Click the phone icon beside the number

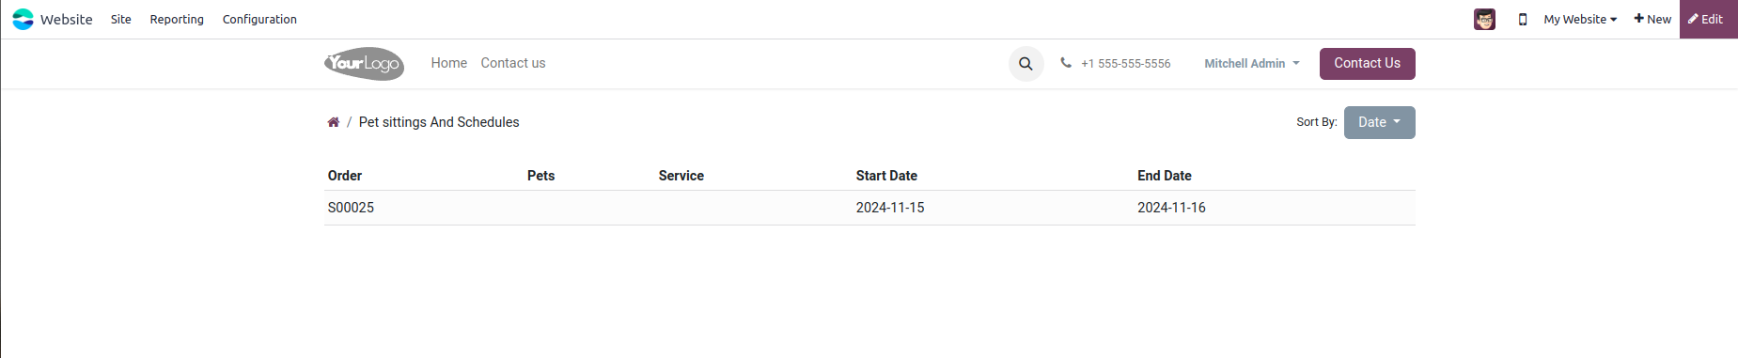[x=1066, y=63]
